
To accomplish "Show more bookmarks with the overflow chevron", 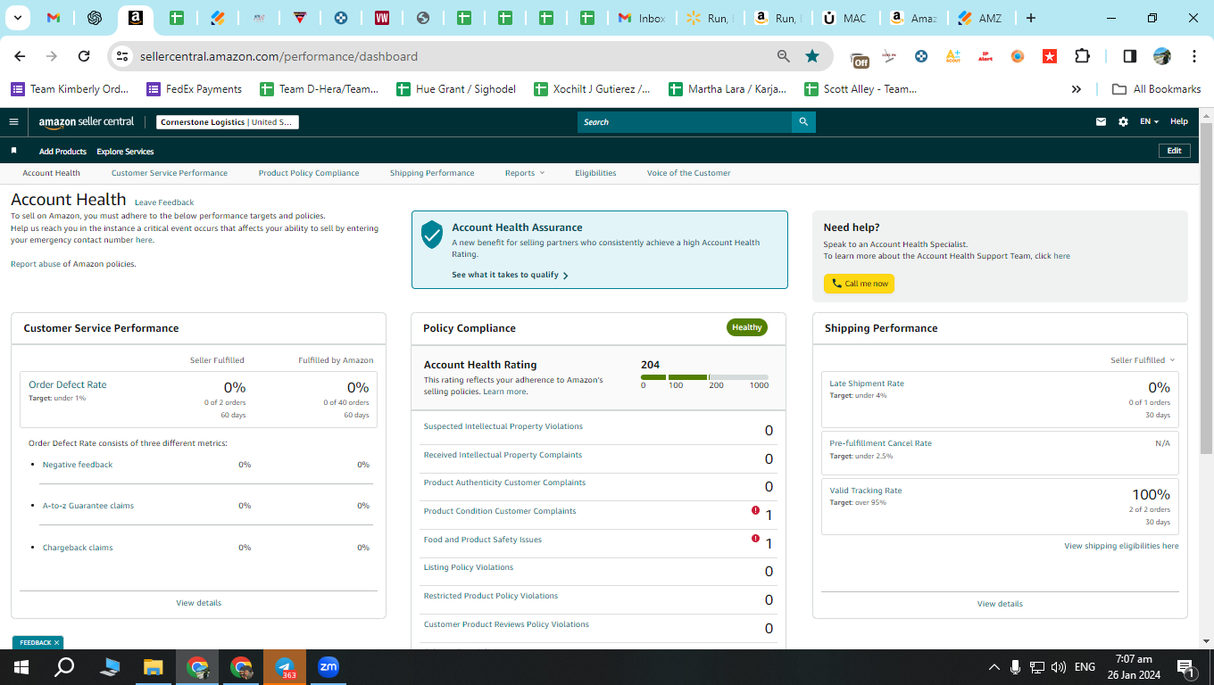I will [x=1077, y=89].
